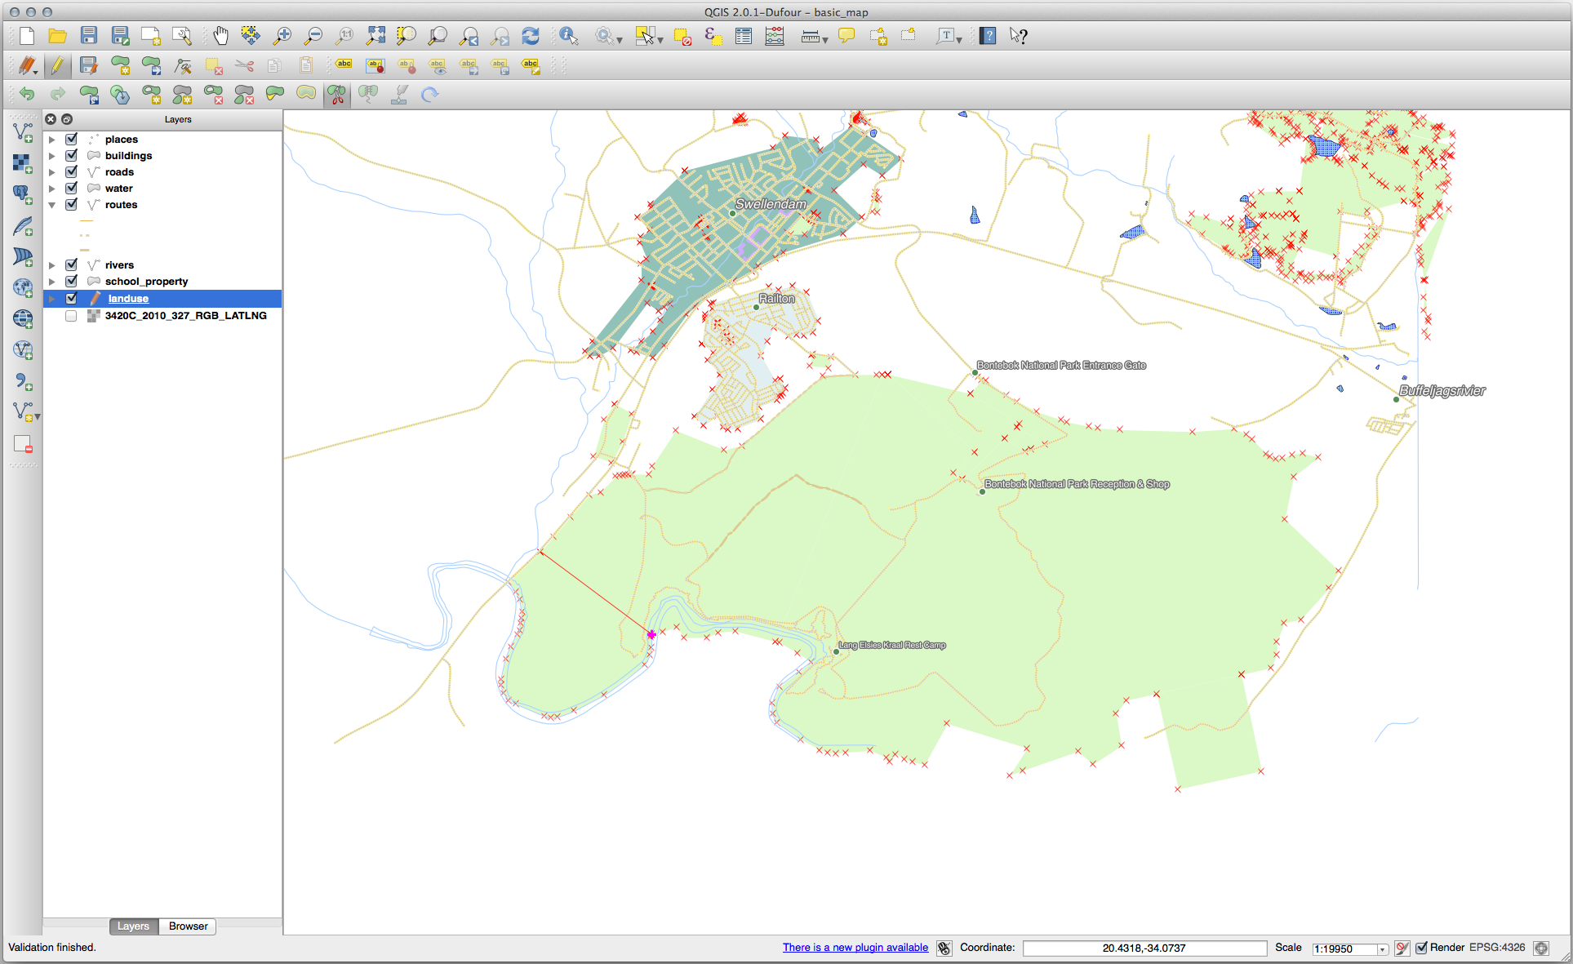Open the new plugin available link
Image resolution: width=1573 pixels, height=964 pixels.
[855, 948]
